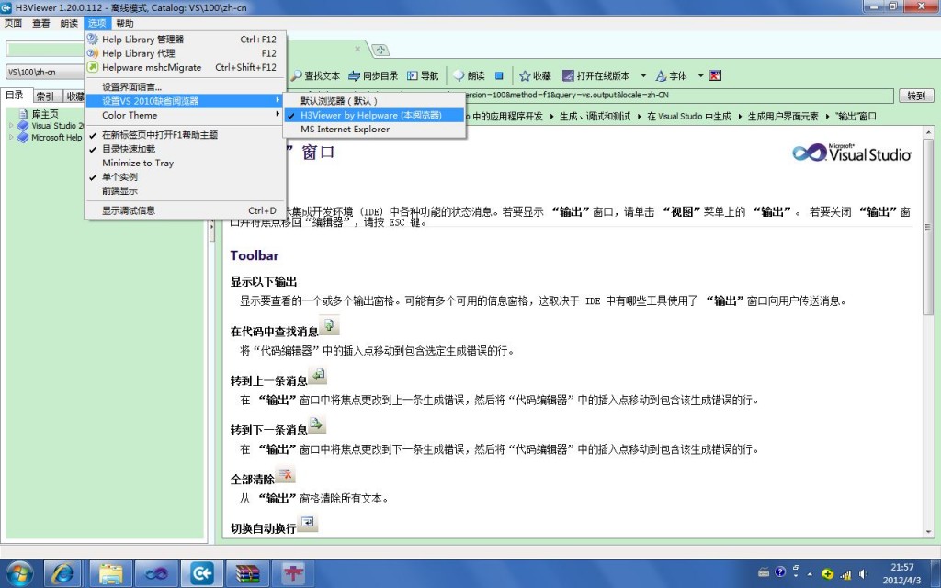This screenshot has height=588, width=941.
Task: Click the 朗读 speech bubble toolbar button
Action: pyautogui.click(x=470, y=75)
